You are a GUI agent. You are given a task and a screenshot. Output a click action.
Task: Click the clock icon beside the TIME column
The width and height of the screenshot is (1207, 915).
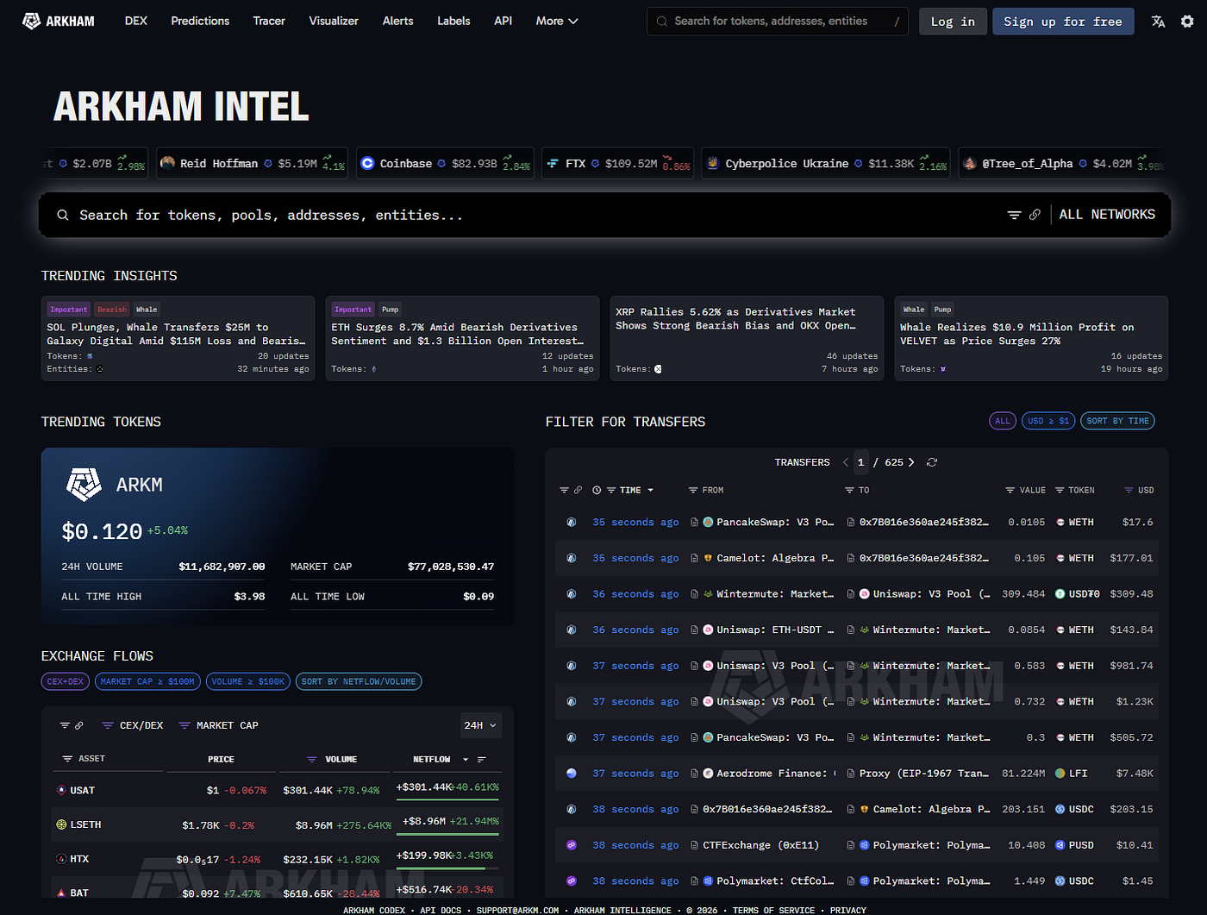click(597, 490)
